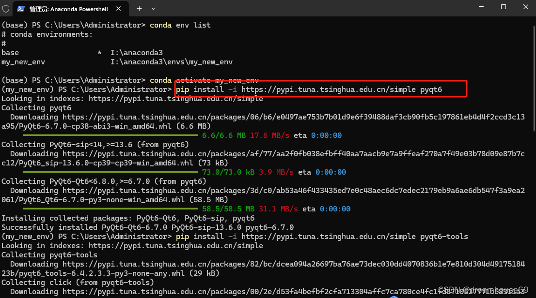Click 'Collecting click (from pyqt6-tools)' line

point(78,283)
